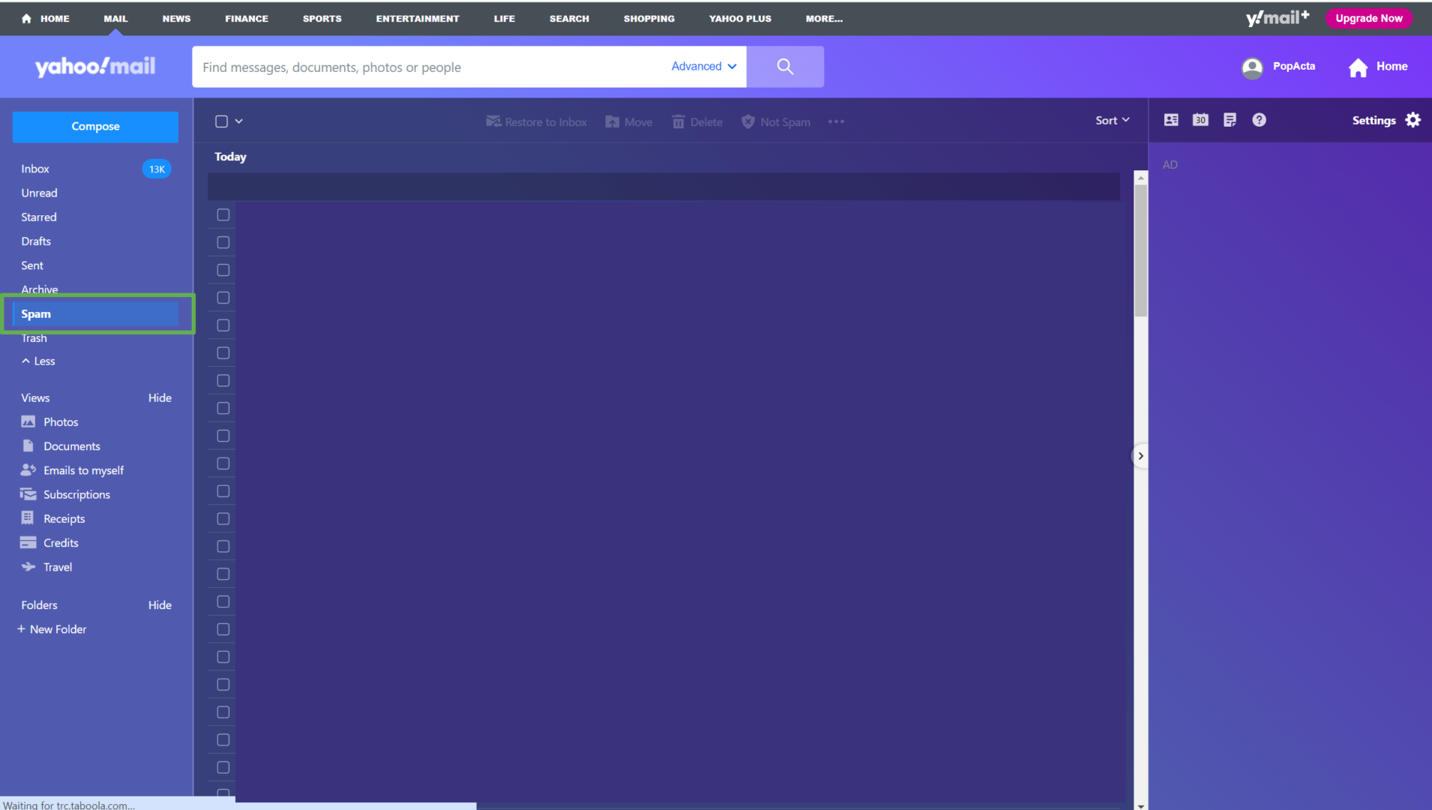
Task: Toggle the select-all messages checkbox
Action: (221, 121)
